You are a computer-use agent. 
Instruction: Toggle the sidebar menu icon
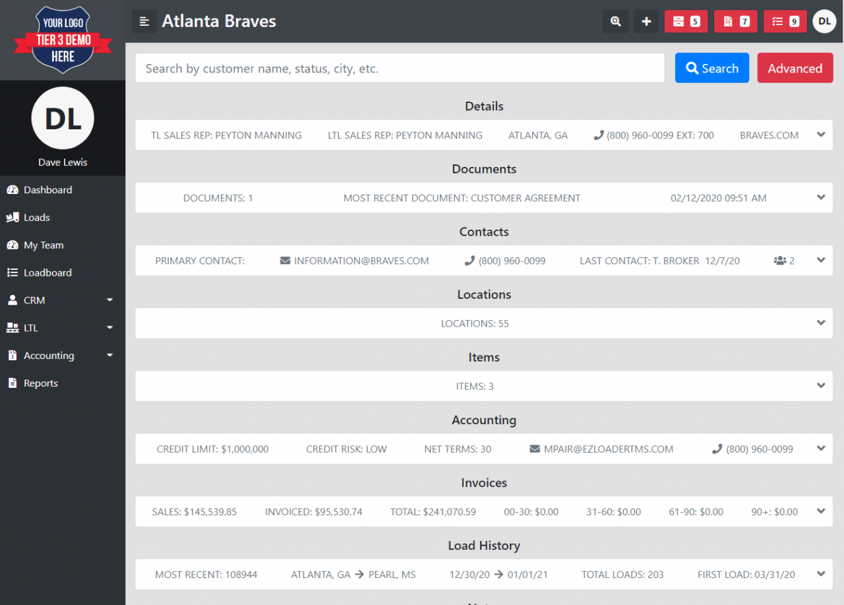[x=144, y=21]
